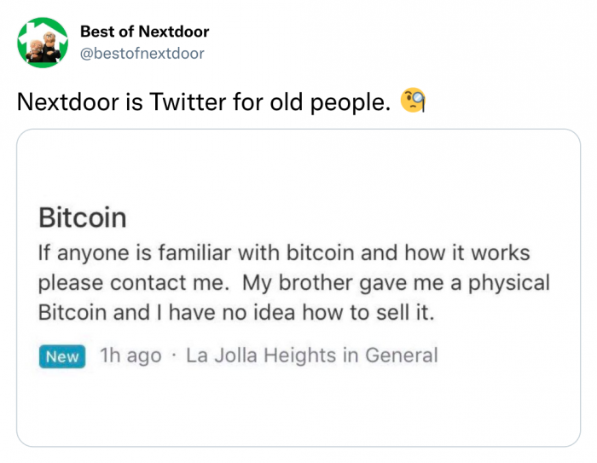Visit the @bestofnextdoor handle link
This screenshot has height=463, width=597.
(x=142, y=54)
